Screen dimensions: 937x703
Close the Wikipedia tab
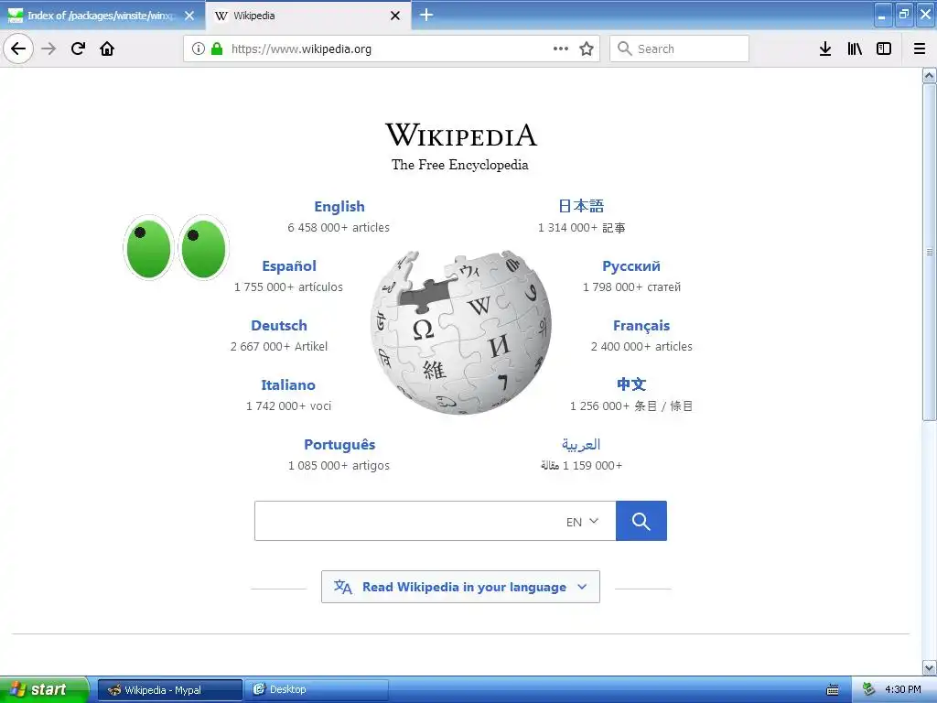click(395, 16)
